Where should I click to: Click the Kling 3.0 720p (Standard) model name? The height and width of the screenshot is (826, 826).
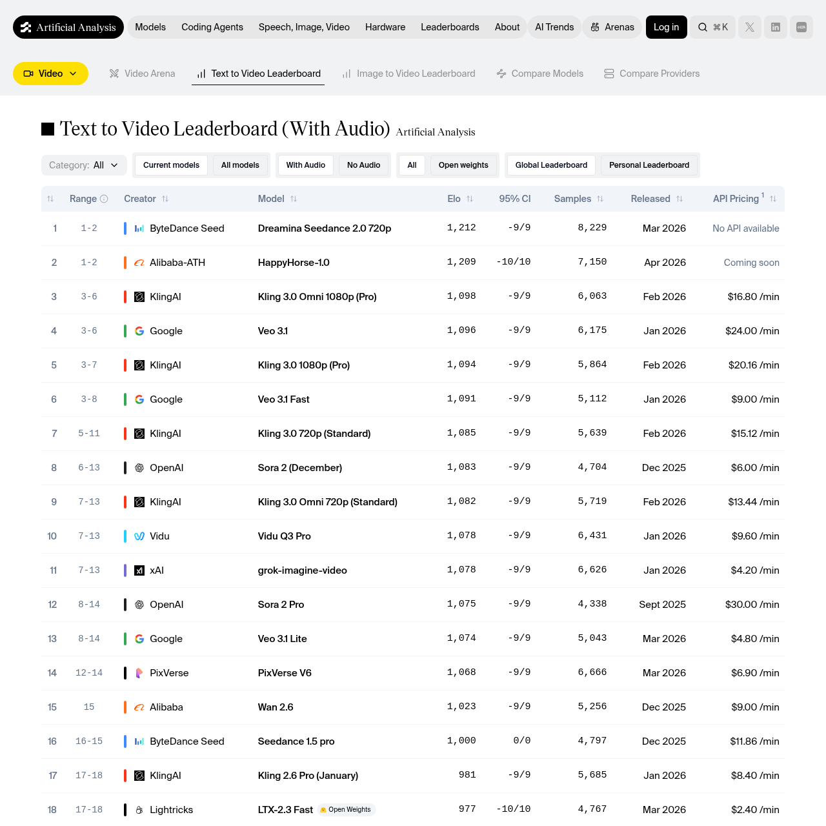314,434
